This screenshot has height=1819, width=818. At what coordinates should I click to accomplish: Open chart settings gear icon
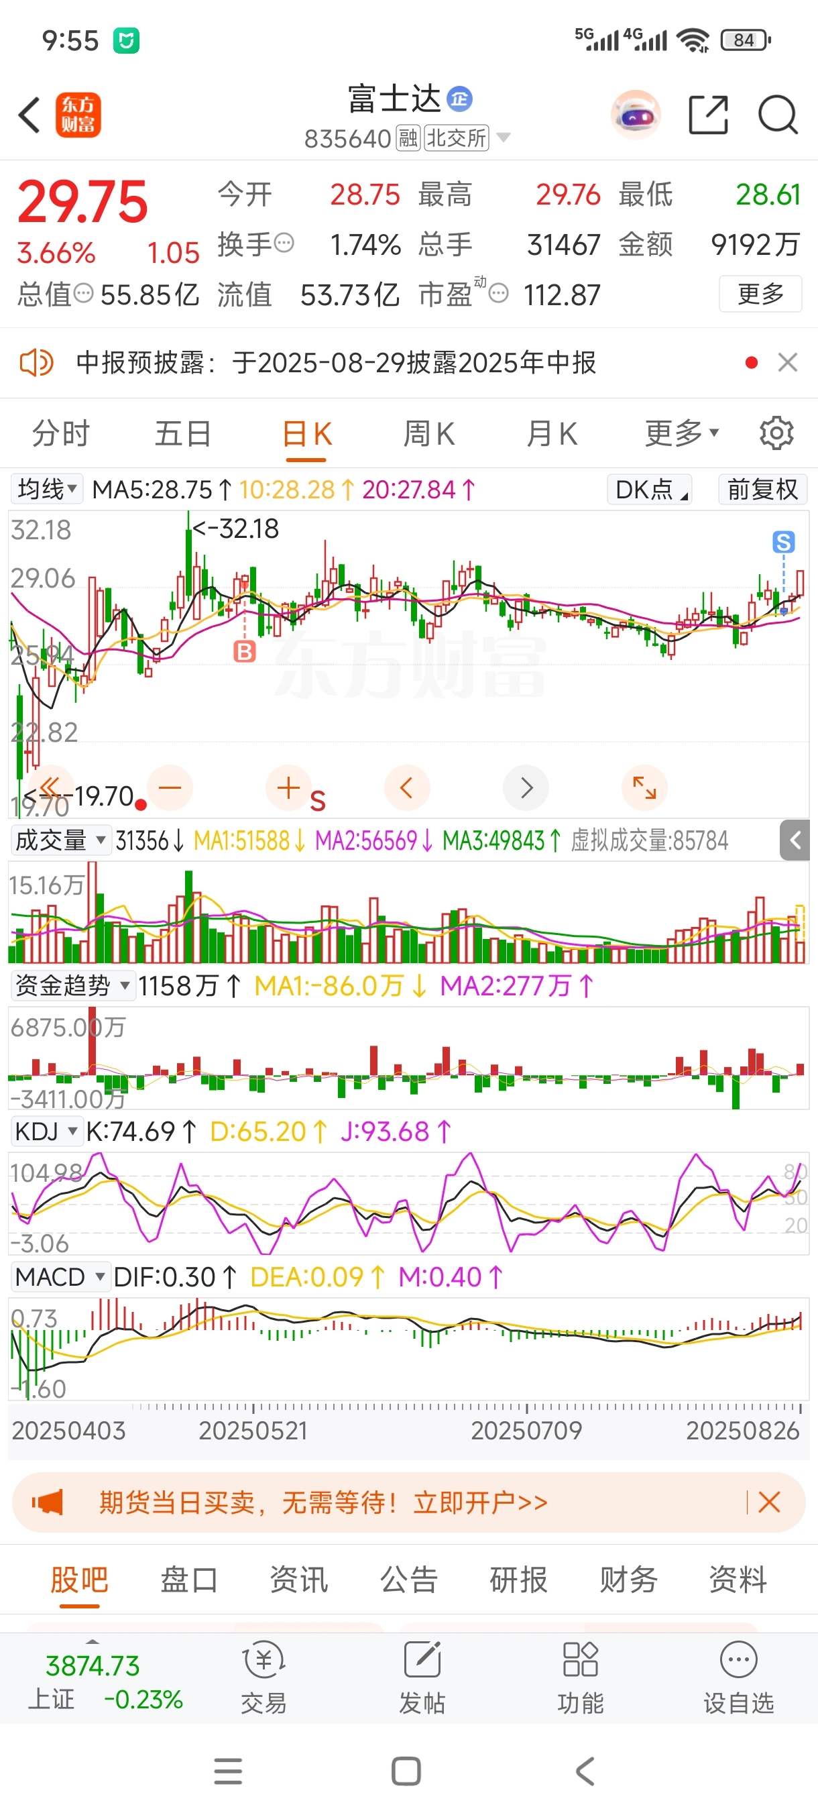(776, 433)
